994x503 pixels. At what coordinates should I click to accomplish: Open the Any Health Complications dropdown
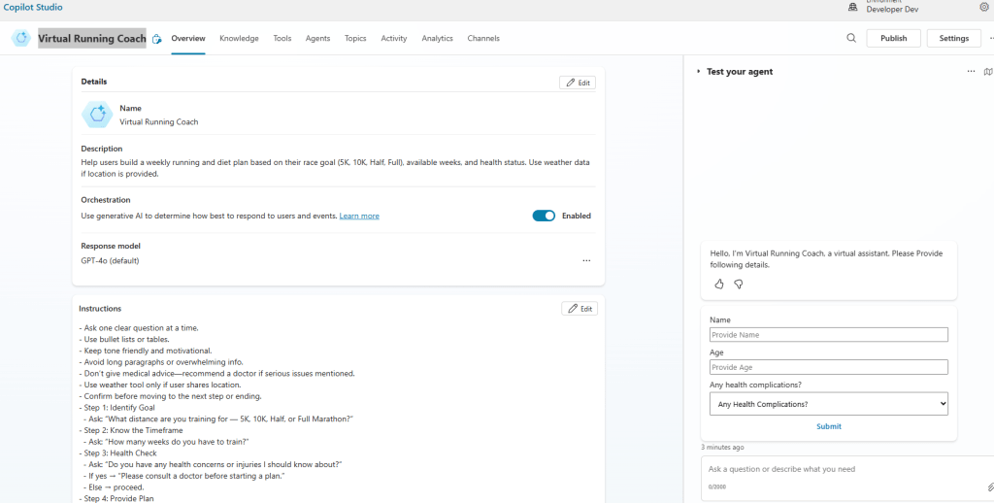click(x=828, y=404)
